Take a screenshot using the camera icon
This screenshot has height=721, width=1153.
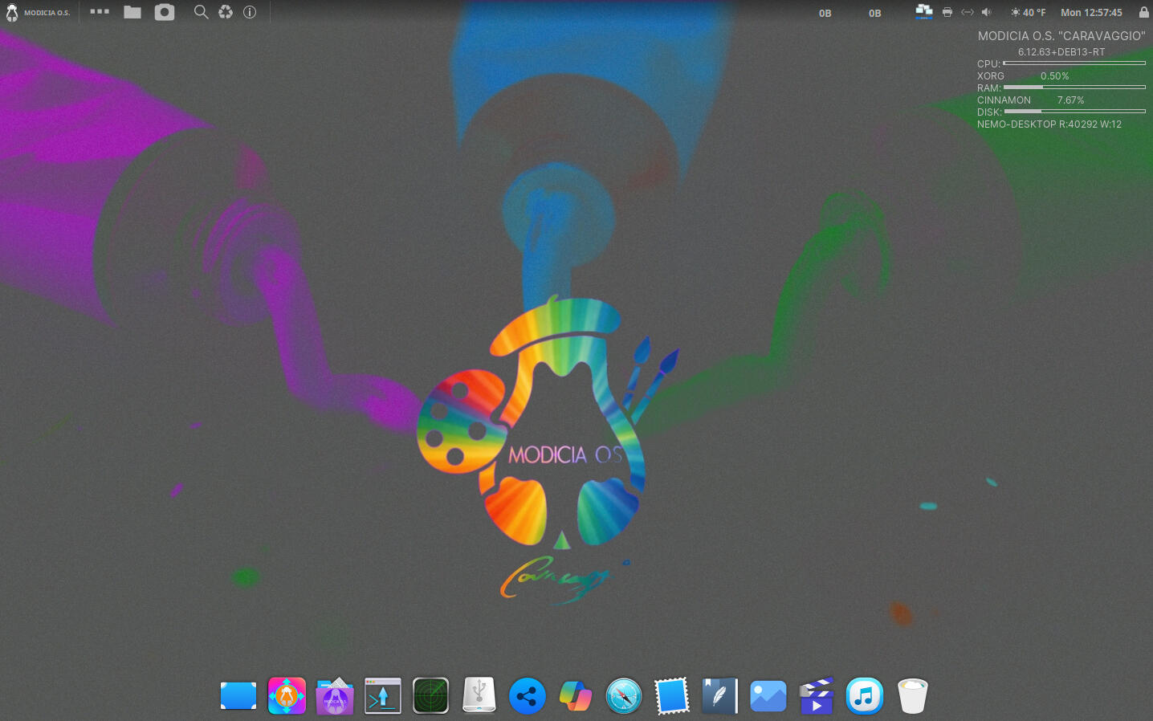(164, 12)
